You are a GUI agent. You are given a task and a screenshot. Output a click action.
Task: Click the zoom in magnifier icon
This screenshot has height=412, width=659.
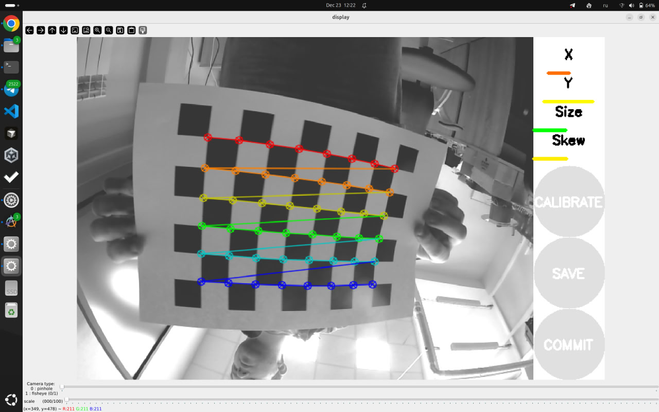97,30
